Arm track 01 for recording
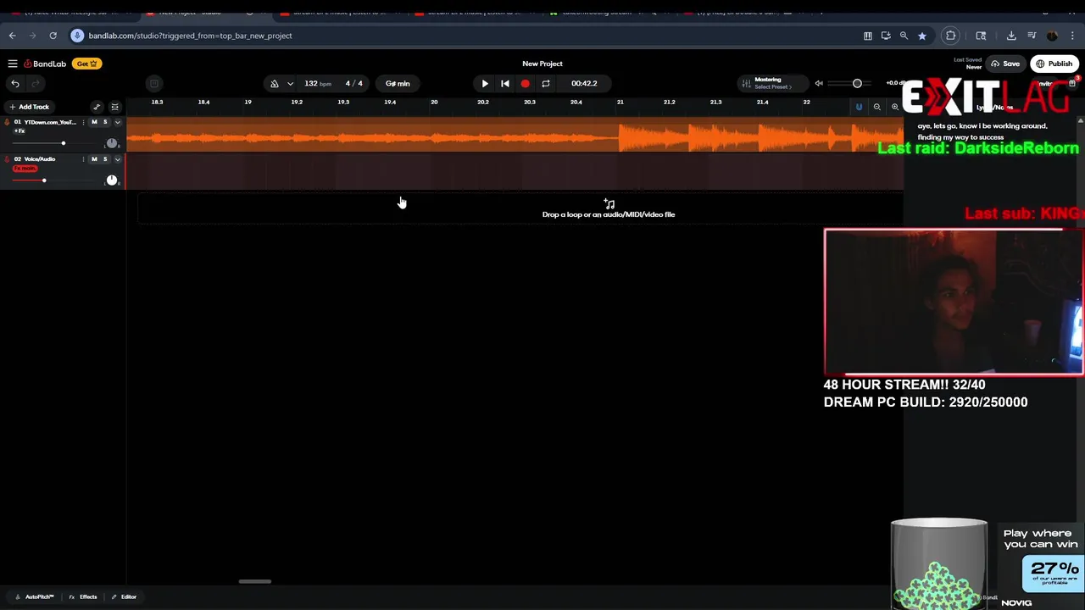Screen dimensions: 1085x610 coord(7,122)
